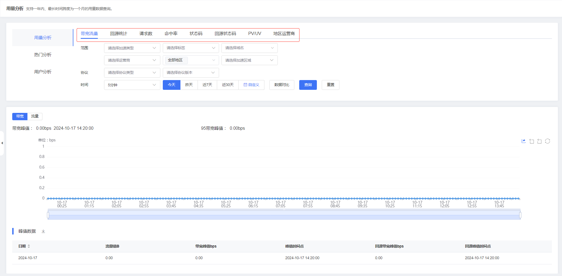562x276 pixels.
Task: Click the chart data-zoom slider track
Action: [284, 215]
